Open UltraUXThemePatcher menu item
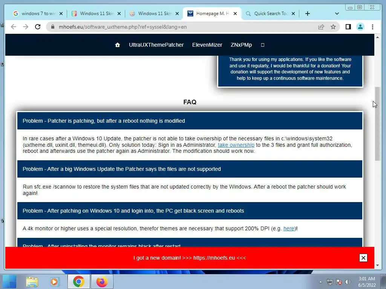The width and height of the screenshot is (386, 289). point(156,45)
